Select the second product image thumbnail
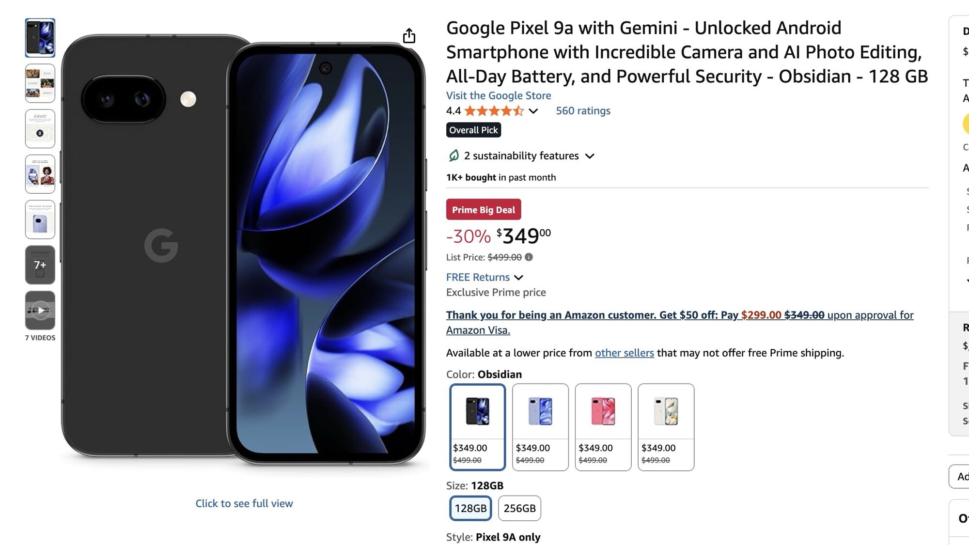The width and height of the screenshot is (969, 545). pos(40,83)
